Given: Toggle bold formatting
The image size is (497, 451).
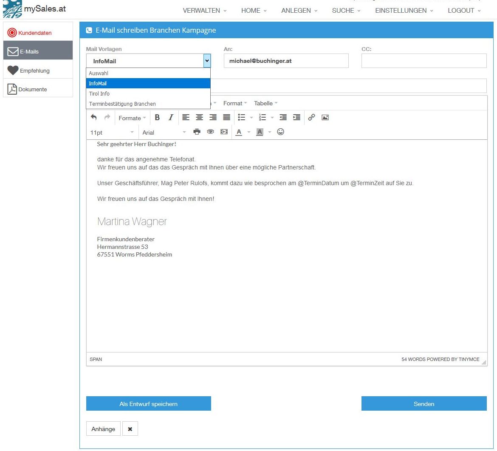Looking at the screenshot, I should (157, 118).
